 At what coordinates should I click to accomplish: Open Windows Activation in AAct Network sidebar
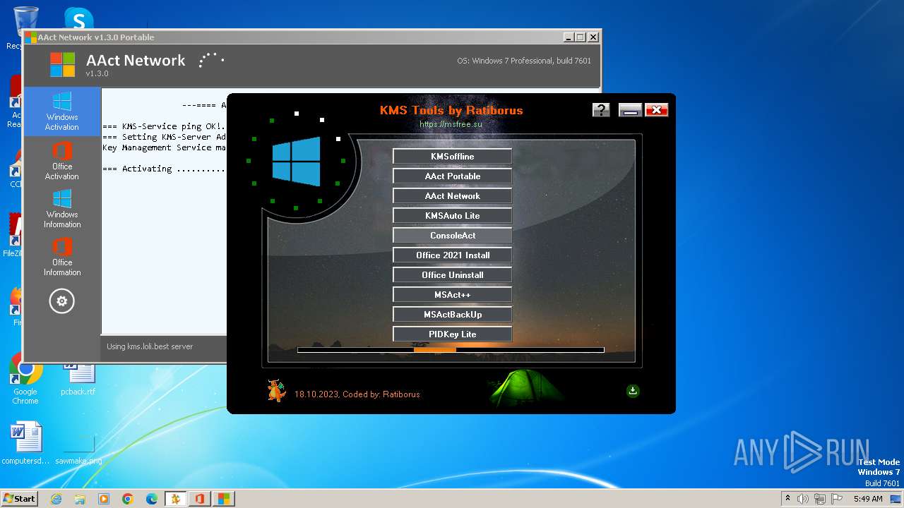pos(62,111)
